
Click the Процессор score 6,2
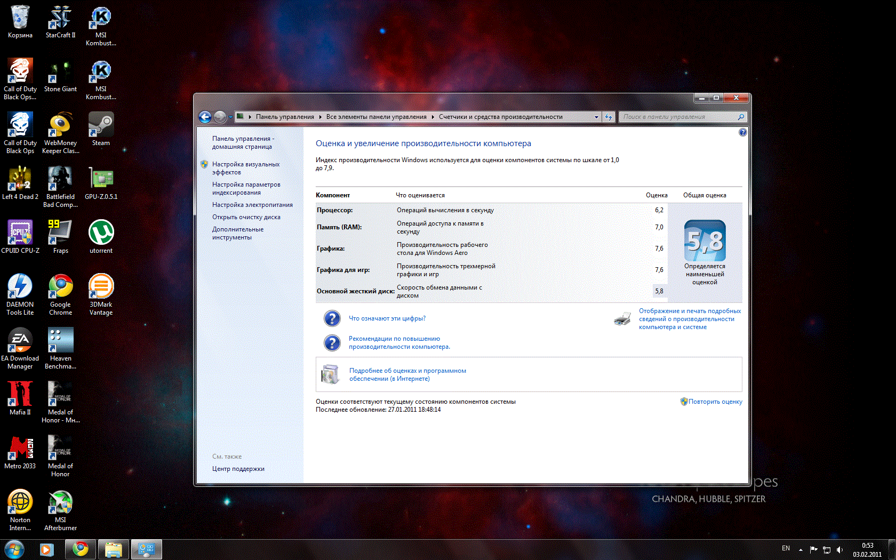(659, 210)
